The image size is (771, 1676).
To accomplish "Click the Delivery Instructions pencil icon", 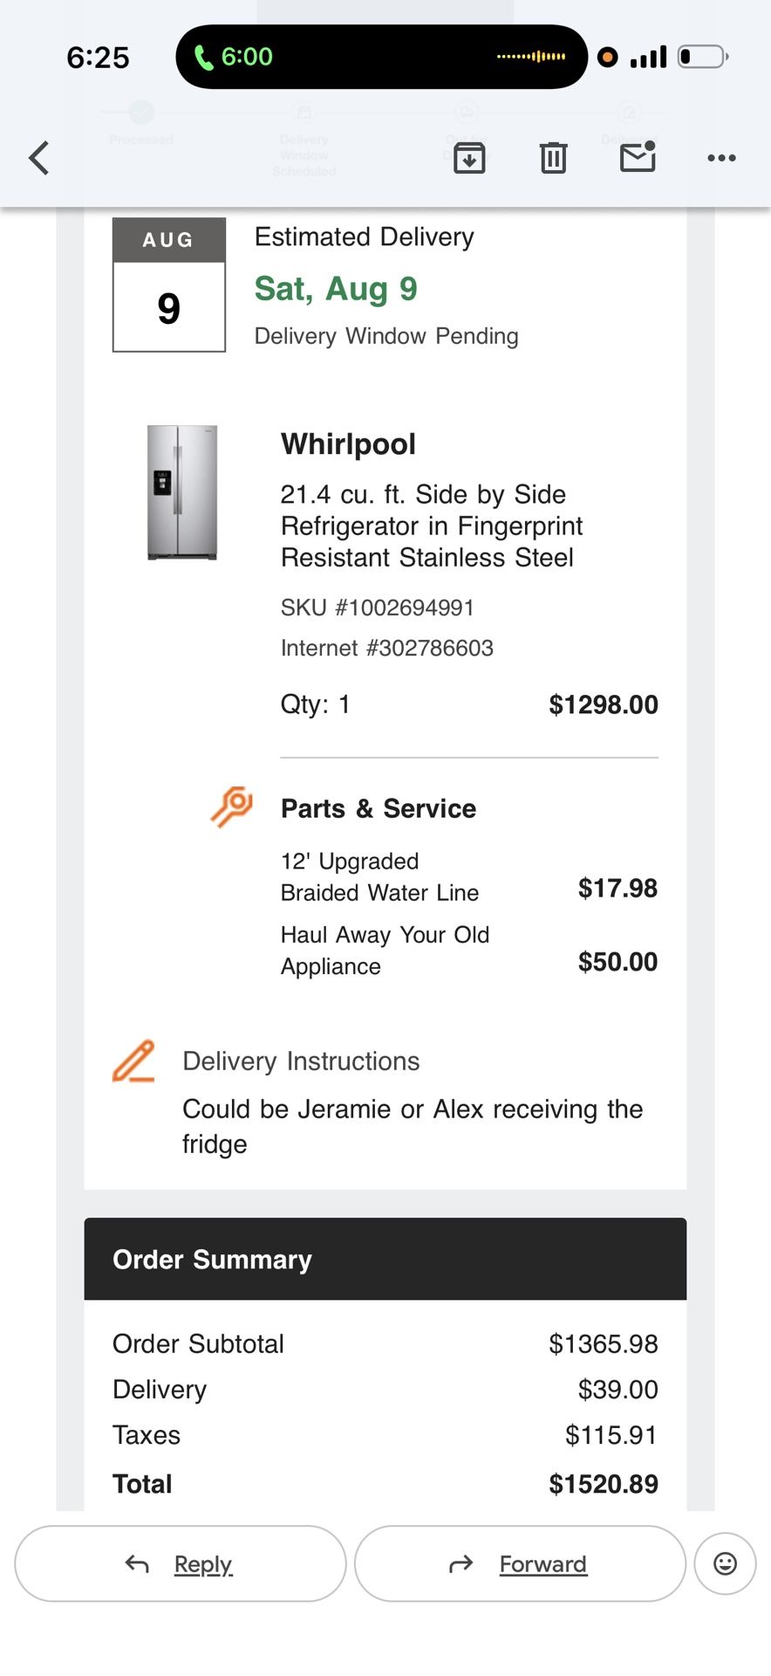I will coord(133,1061).
